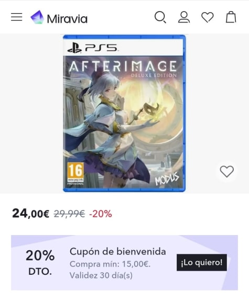The width and height of the screenshot is (249, 301).
Task: Click the Validez 30 día(s) text
Action: pos(101,275)
